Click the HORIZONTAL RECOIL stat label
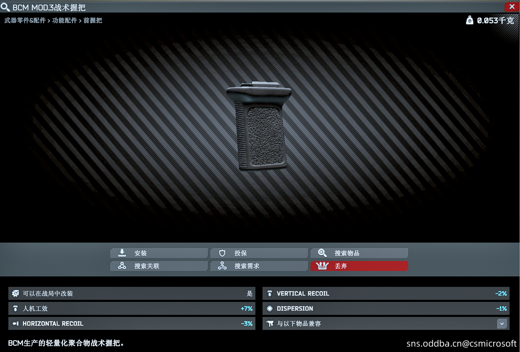 click(53, 324)
